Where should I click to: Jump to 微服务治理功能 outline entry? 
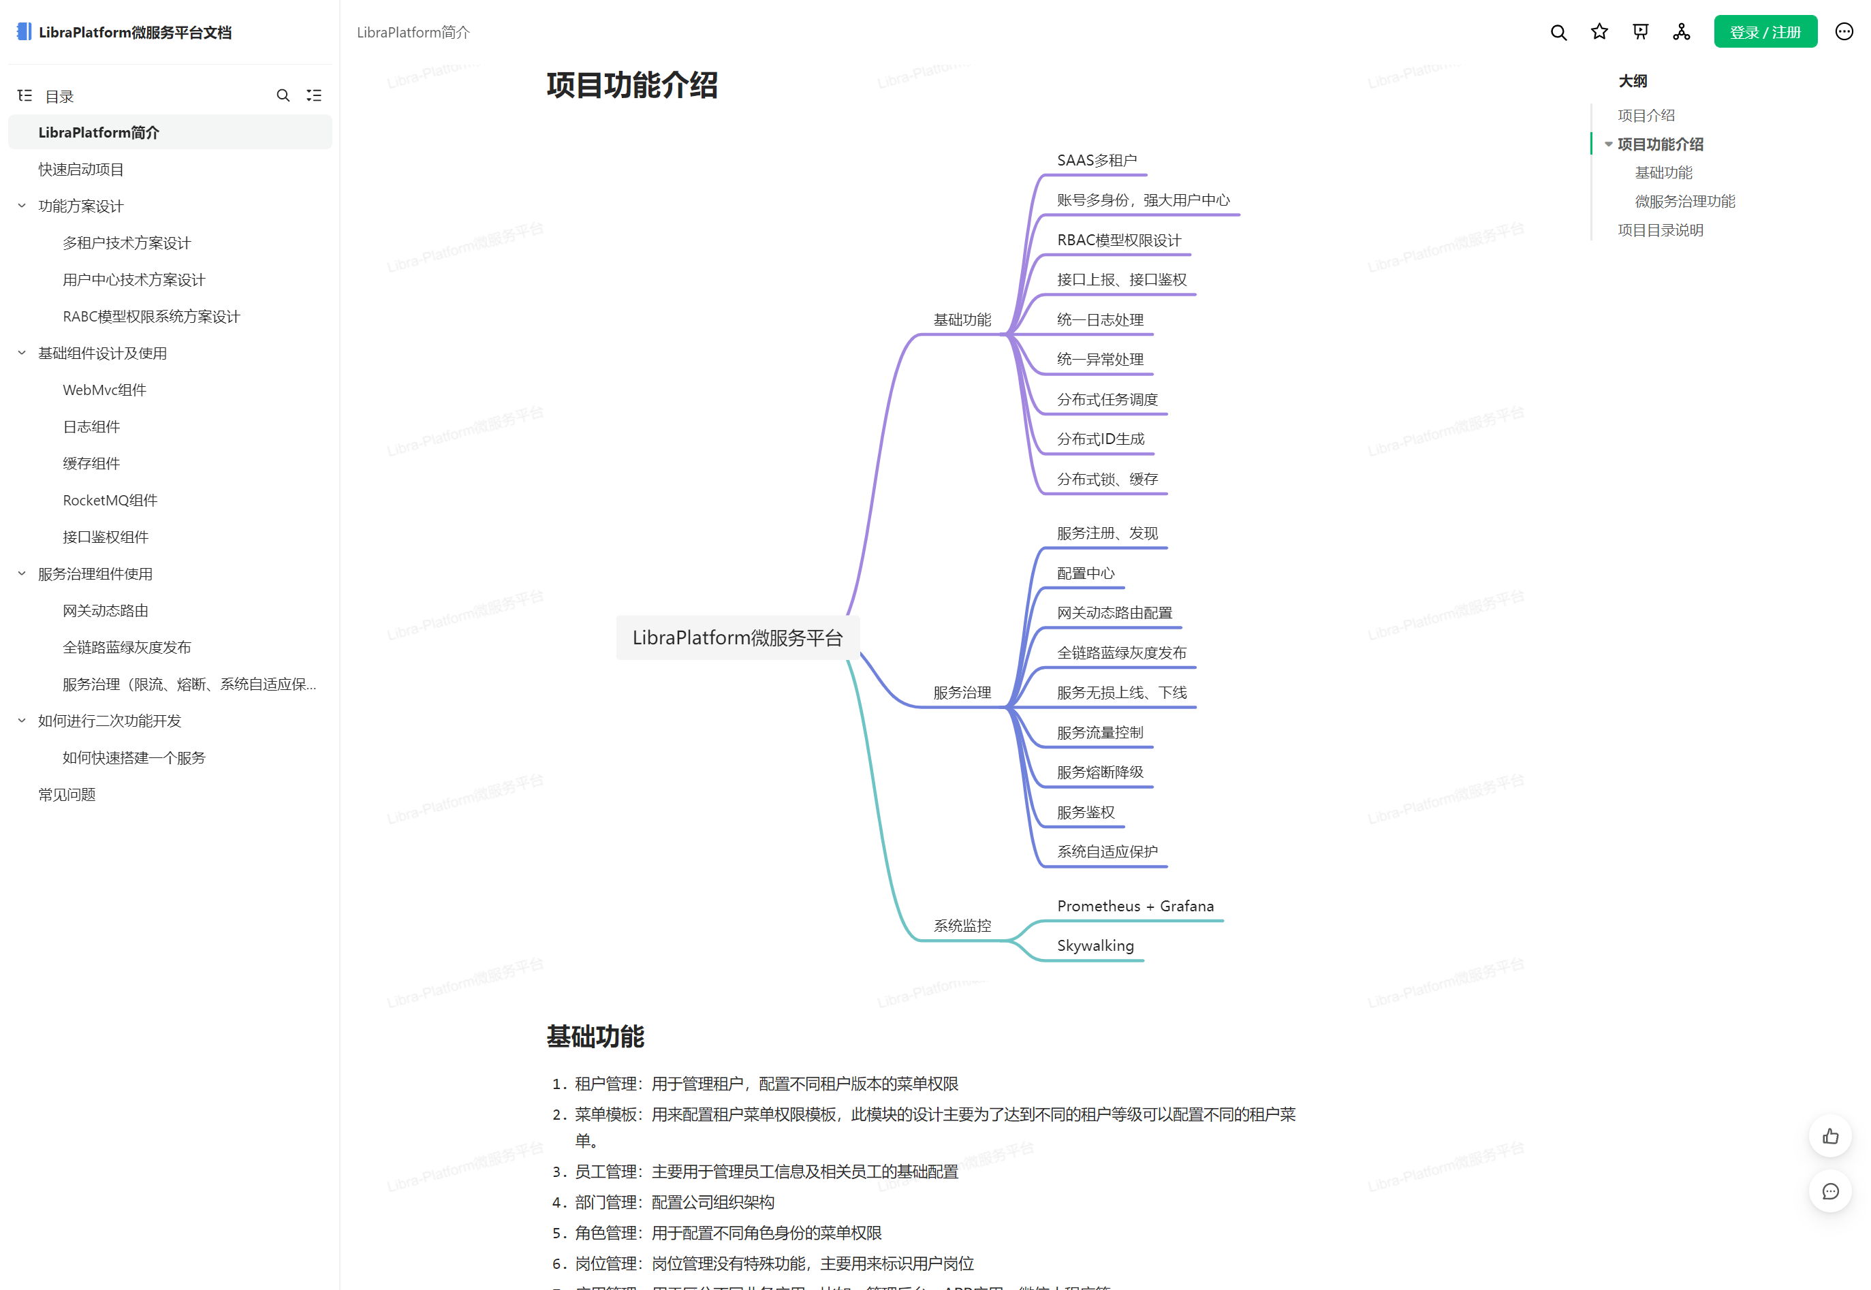(1684, 201)
